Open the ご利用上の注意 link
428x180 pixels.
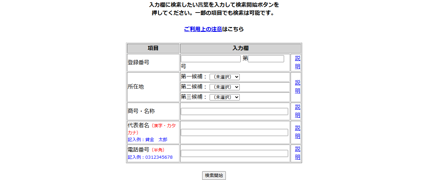tap(203, 29)
